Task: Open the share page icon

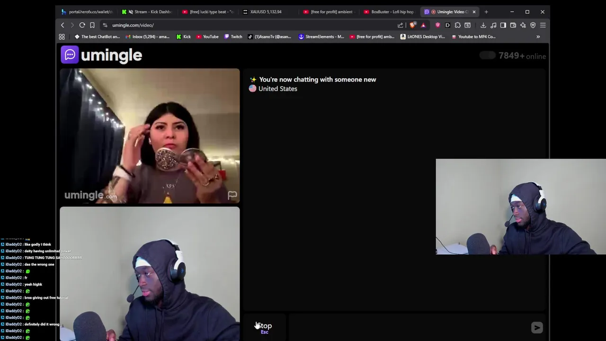Action: (x=401, y=25)
